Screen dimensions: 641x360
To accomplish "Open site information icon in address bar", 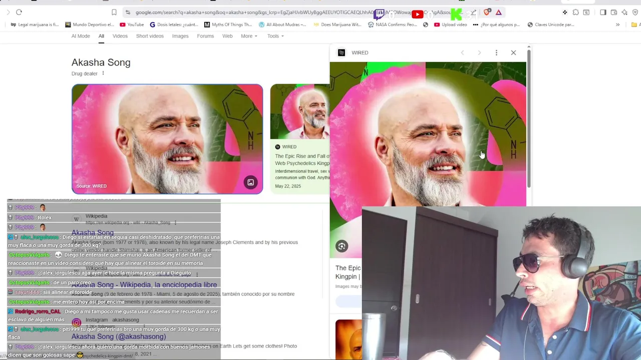I will coord(128,12).
